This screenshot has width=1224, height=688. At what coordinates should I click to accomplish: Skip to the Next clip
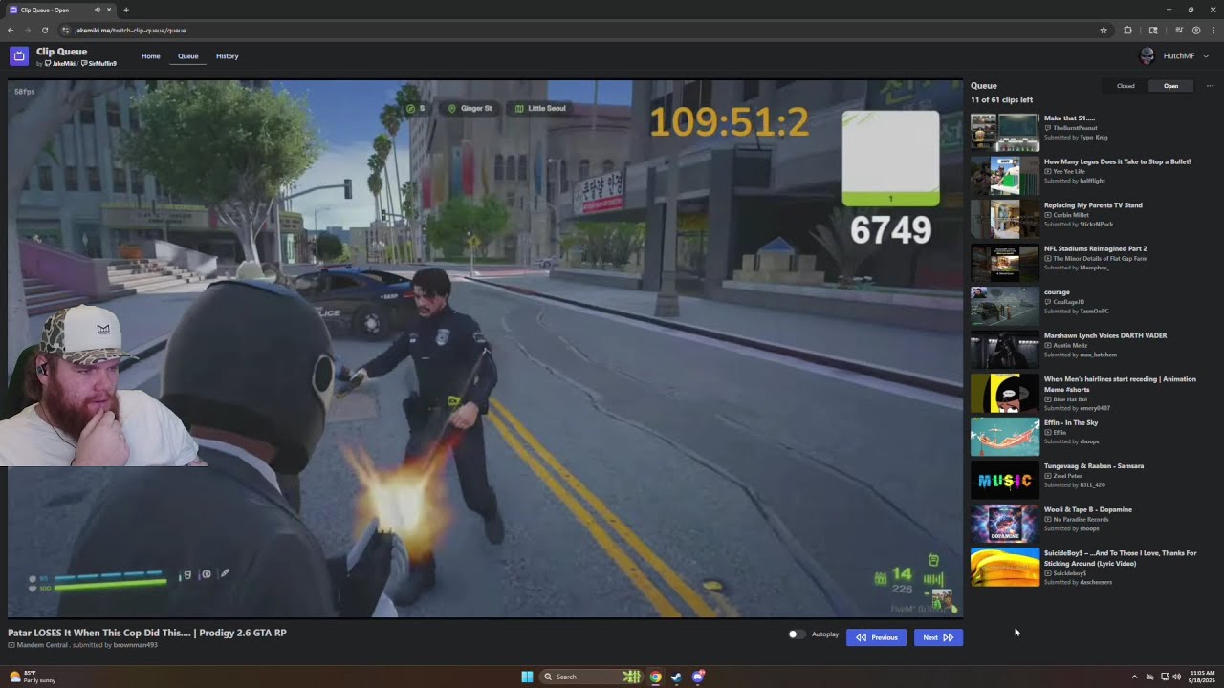coord(938,637)
